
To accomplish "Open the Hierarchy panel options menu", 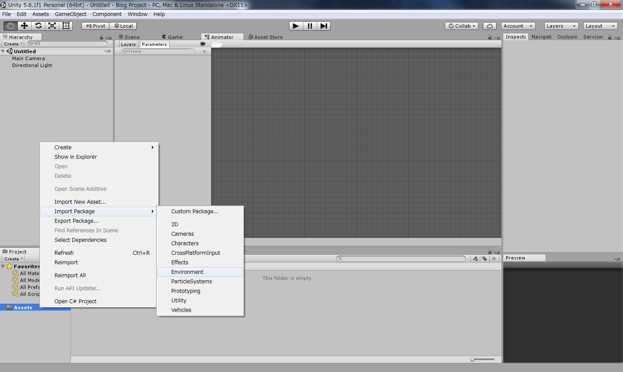I will click(x=109, y=38).
